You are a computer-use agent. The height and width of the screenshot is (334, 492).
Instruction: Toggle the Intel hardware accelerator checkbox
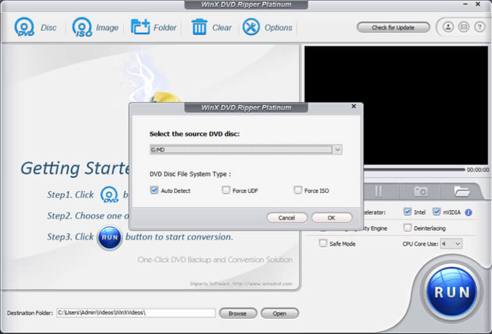pyautogui.click(x=407, y=212)
